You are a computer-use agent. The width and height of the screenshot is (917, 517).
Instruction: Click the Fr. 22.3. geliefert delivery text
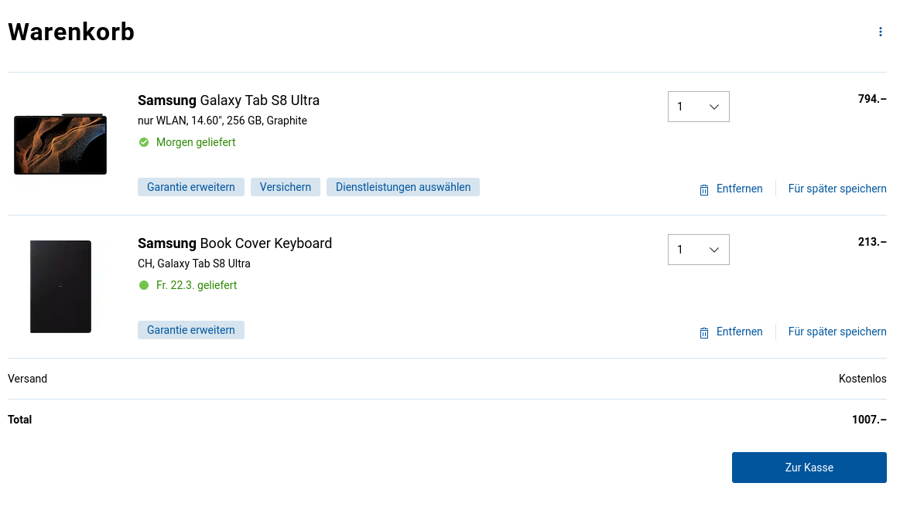click(x=197, y=286)
